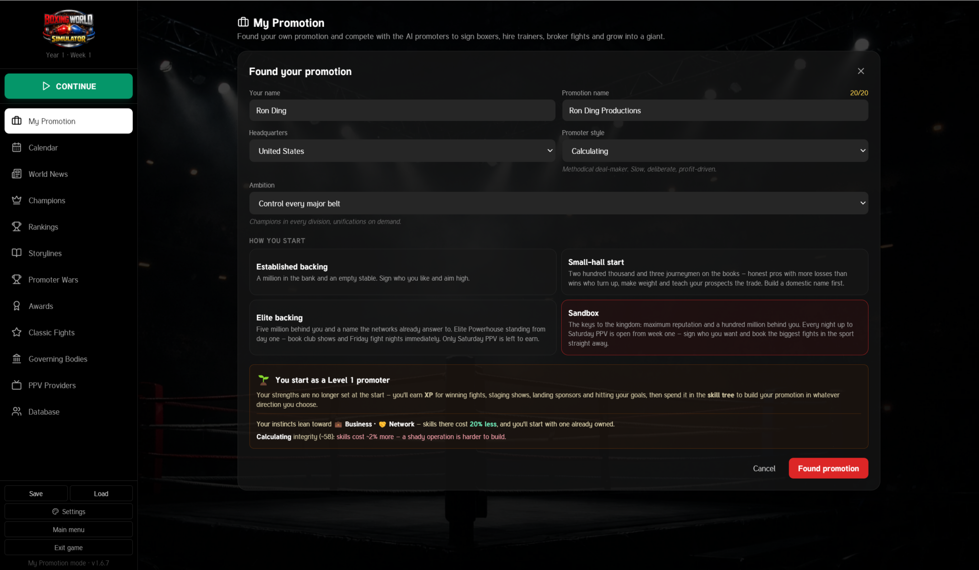Click the Storylines book icon

(17, 253)
